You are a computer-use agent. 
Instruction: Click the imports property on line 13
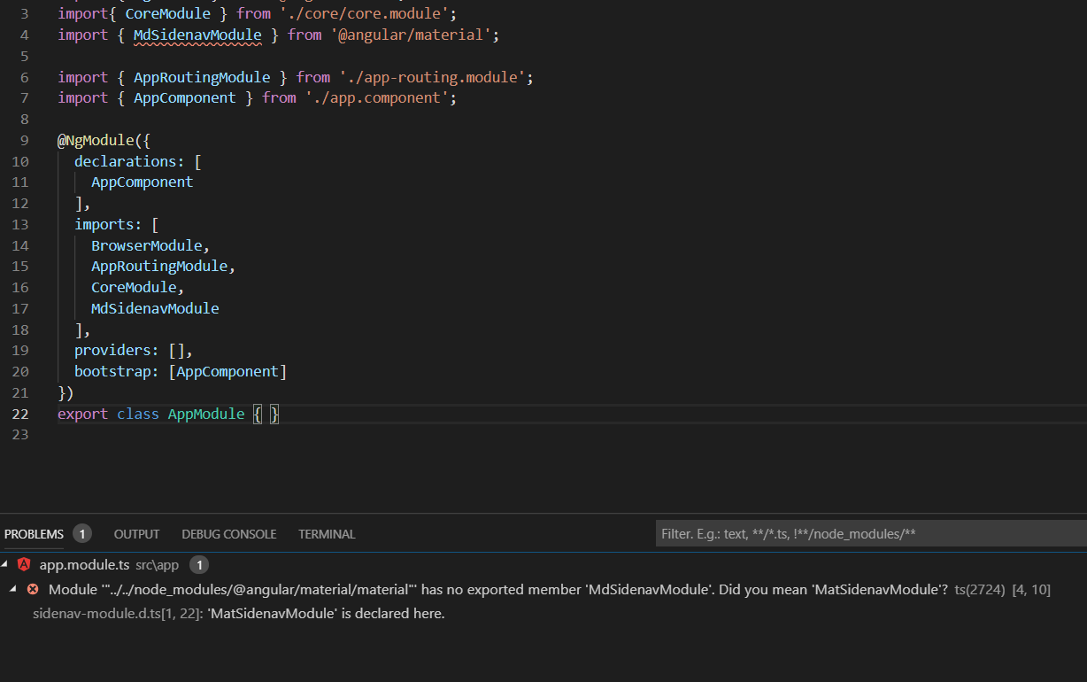tap(104, 224)
